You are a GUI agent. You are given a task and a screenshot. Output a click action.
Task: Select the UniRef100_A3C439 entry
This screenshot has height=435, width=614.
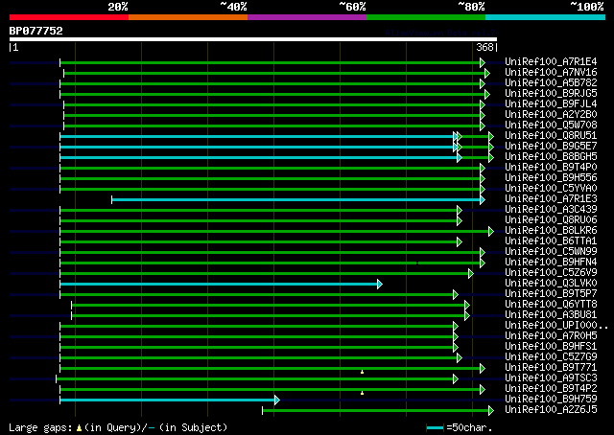click(x=551, y=210)
